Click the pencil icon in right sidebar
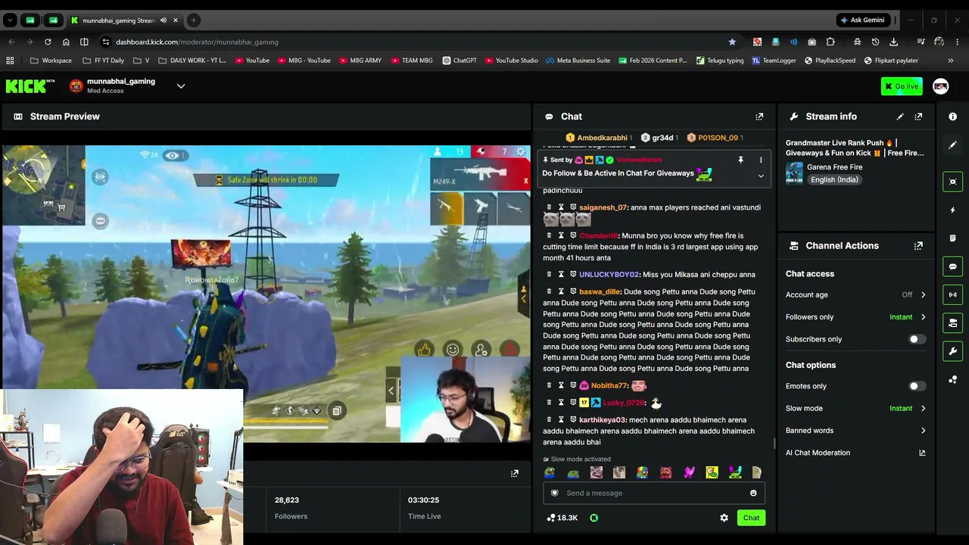 coord(953,145)
